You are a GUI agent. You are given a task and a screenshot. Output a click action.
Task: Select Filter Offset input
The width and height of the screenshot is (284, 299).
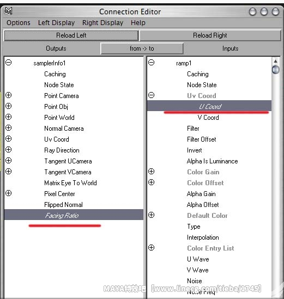201,139
